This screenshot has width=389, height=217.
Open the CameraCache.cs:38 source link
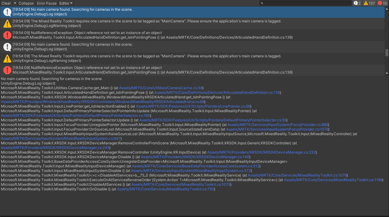click(x=161, y=88)
